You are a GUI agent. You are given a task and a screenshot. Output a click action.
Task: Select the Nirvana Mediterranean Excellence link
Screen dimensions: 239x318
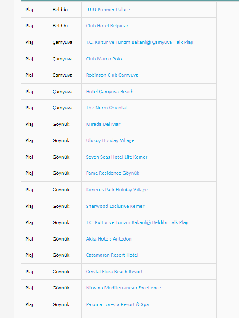pos(123,288)
